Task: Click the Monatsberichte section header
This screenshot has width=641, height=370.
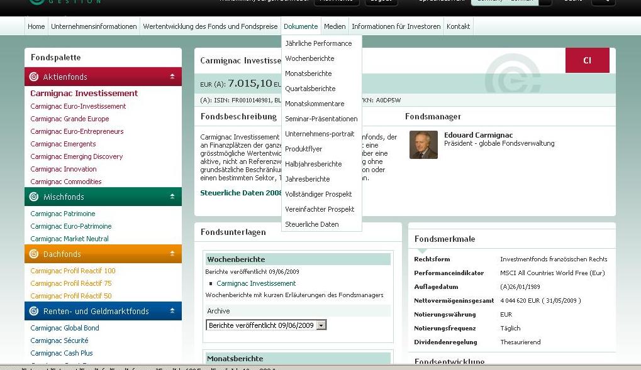Action: (x=298, y=359)
